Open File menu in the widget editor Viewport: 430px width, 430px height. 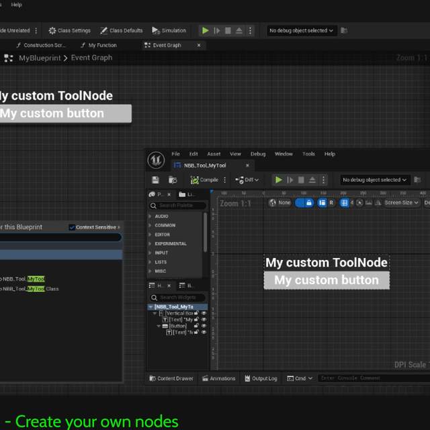click(176, 154)
